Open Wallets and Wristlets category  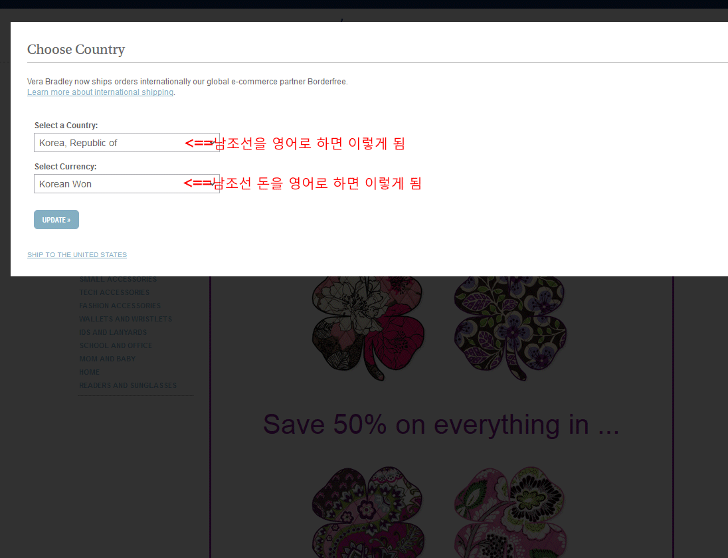click(x=126, y=320)
